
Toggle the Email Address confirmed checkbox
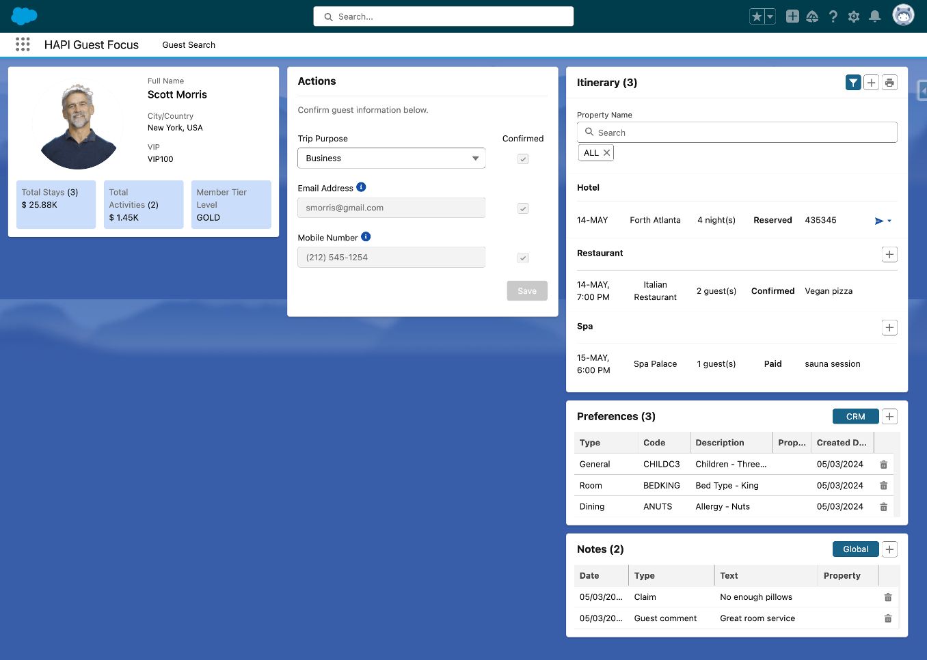point(523,208)
